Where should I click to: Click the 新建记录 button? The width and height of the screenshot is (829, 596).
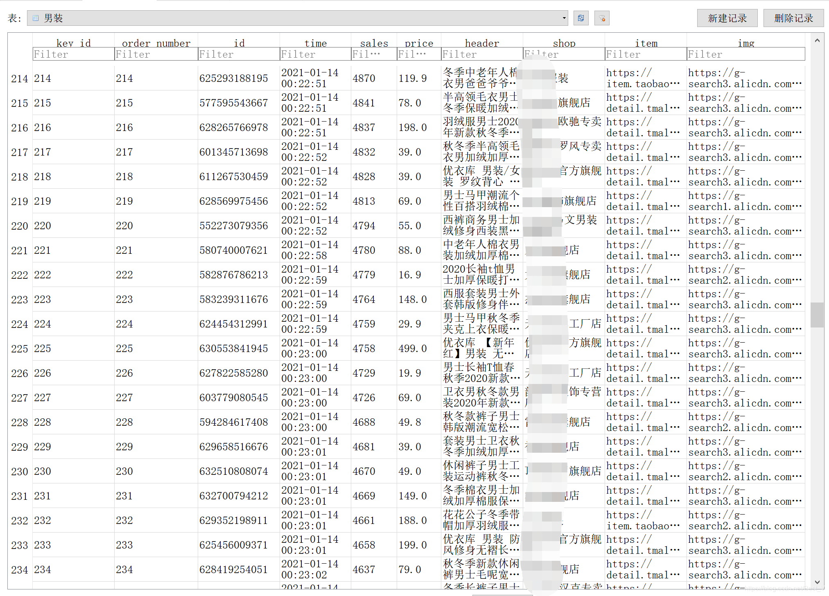click(x=727, y=18)
